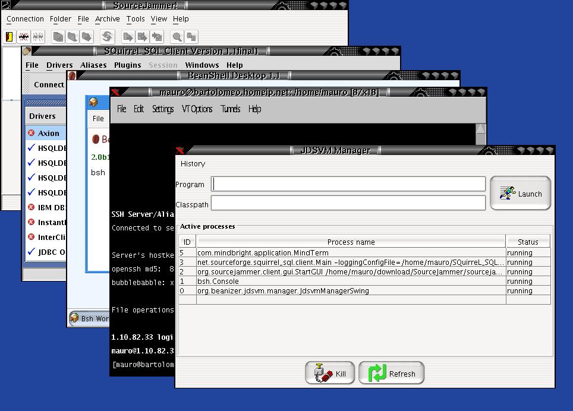Click the first file-arrow icon in SourceJammer toolbar
This screenshot has height=411, width=573.
[128, 36]
